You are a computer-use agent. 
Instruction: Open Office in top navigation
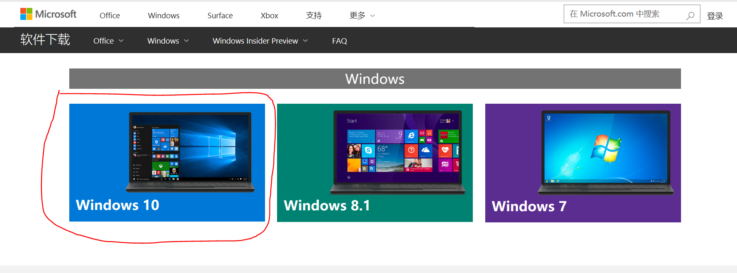[109, 15]
